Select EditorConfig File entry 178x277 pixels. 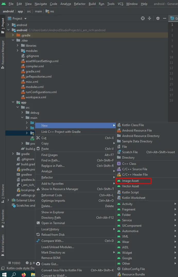(147, 269)
